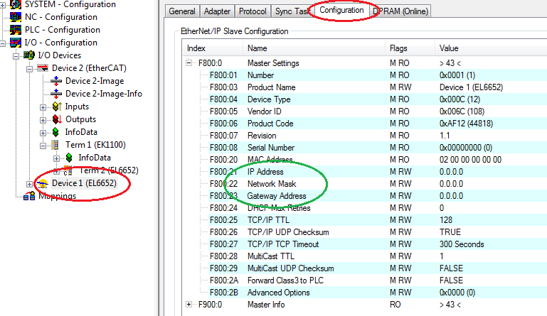Select the F800:06 Product Code row
The width and height of the screenshot is (547, 316).
click(378, 124)
